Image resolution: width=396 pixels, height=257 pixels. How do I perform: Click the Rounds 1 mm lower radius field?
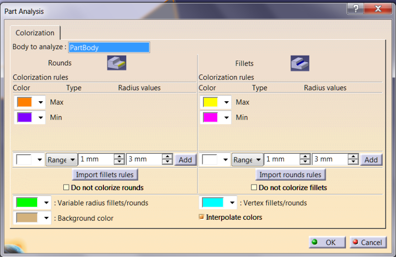[x=96, y=159]
